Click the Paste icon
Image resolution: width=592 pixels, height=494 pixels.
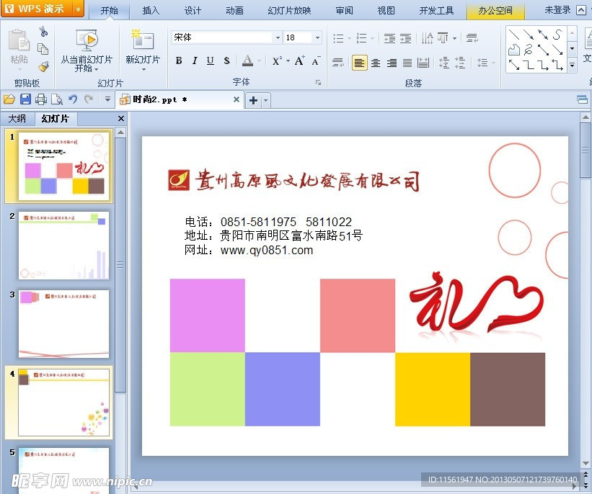click(19, 40)
